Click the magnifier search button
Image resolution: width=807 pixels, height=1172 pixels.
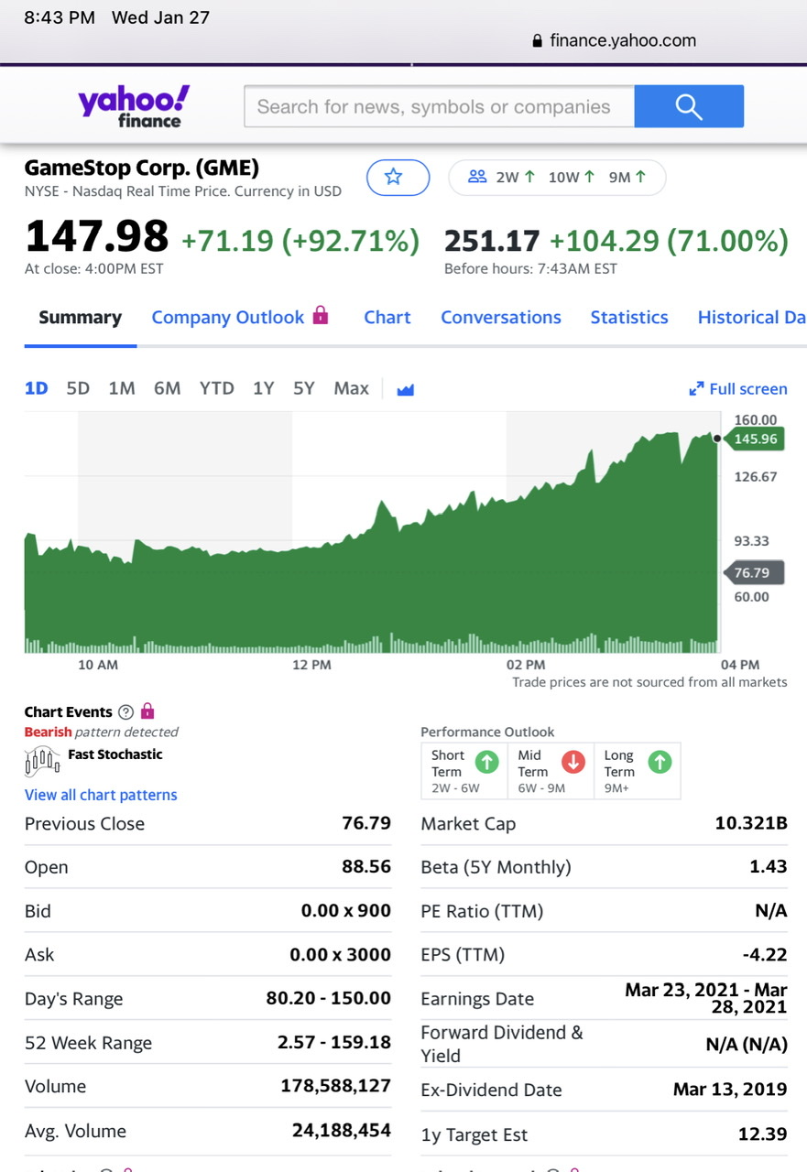[688, 106]
